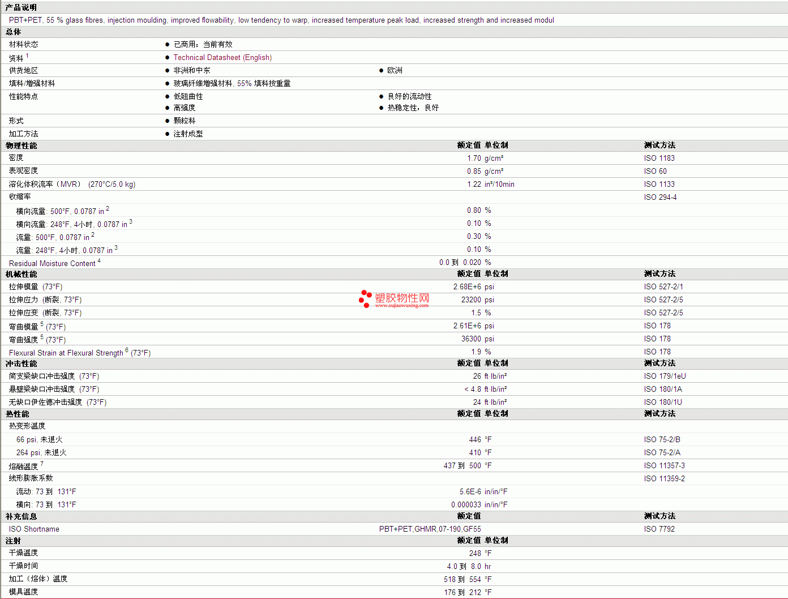Click the 产品说明 section header
The width and height of the screenshot is (788, 599).
click(x=21, y=7)
